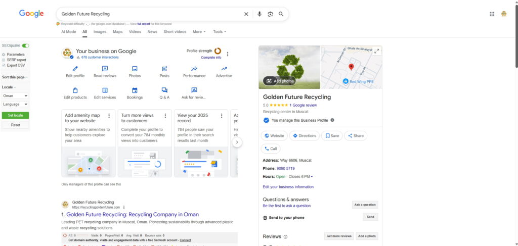Click Complete info profile strength link
518x246 pixels.
coord(211,58)
